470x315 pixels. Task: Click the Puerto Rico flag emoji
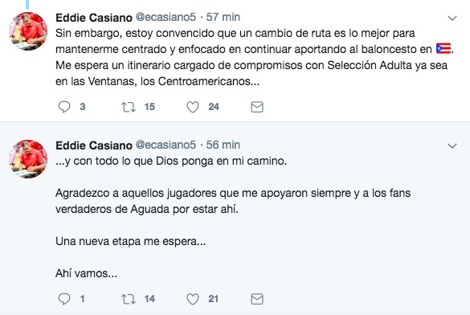(443, 48)
